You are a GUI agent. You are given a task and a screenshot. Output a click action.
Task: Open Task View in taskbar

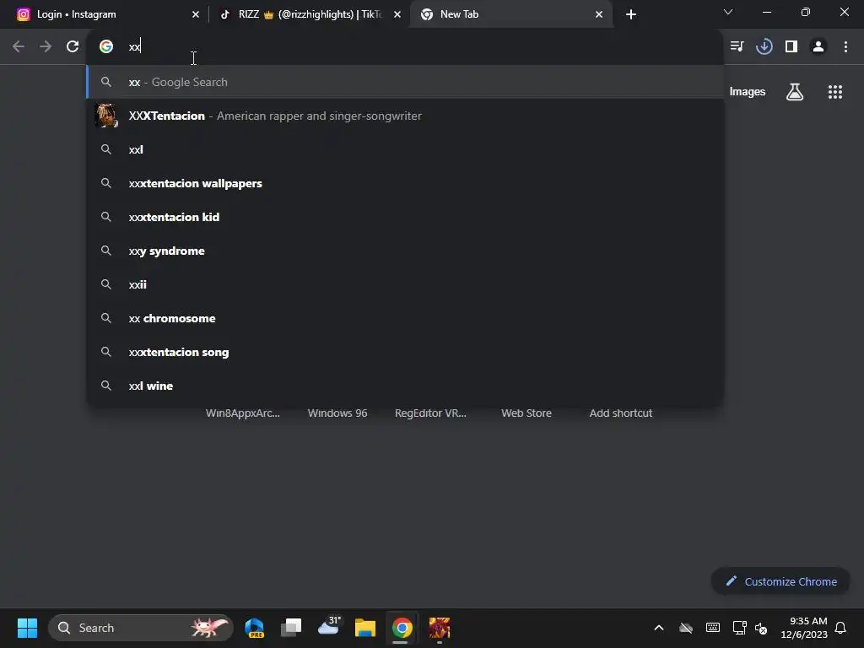click(291, 628)
